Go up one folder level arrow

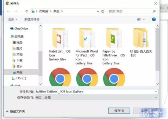(27, 11)
